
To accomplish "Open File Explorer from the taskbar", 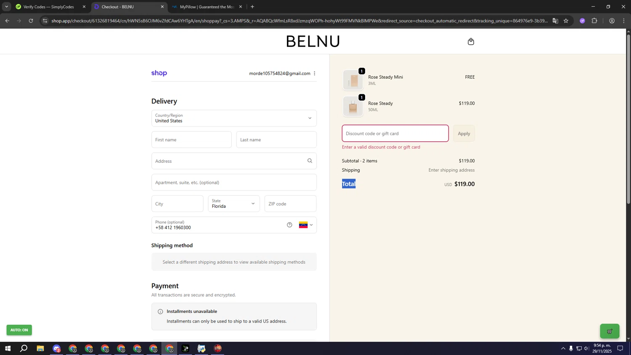I will coord(40,349).
